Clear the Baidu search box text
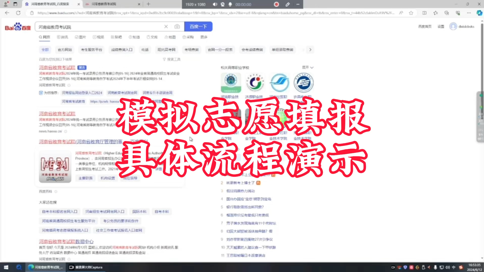 tap(166, 26)
